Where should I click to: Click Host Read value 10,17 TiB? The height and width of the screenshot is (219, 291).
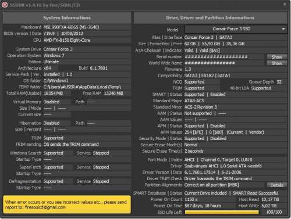coord(270,199)
